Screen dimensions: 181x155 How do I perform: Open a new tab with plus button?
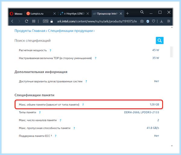127,14
